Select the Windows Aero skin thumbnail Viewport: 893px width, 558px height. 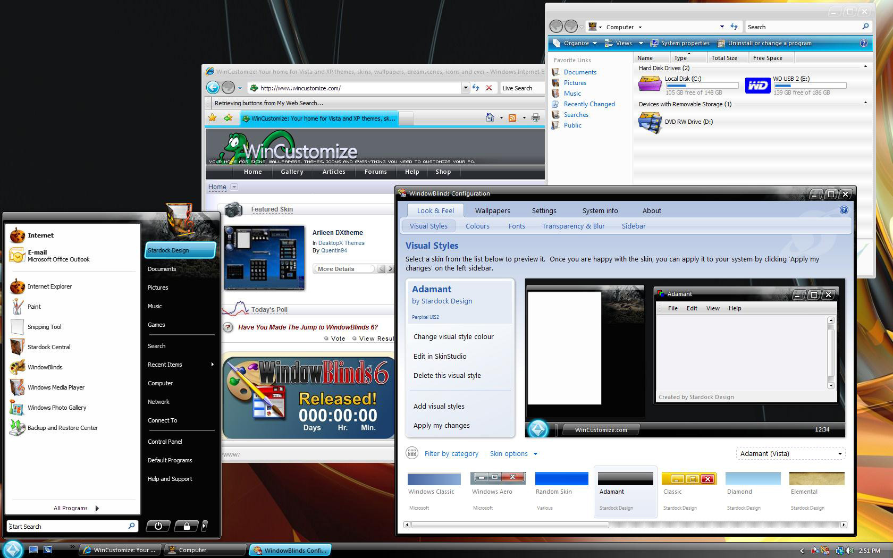[498, 478]
